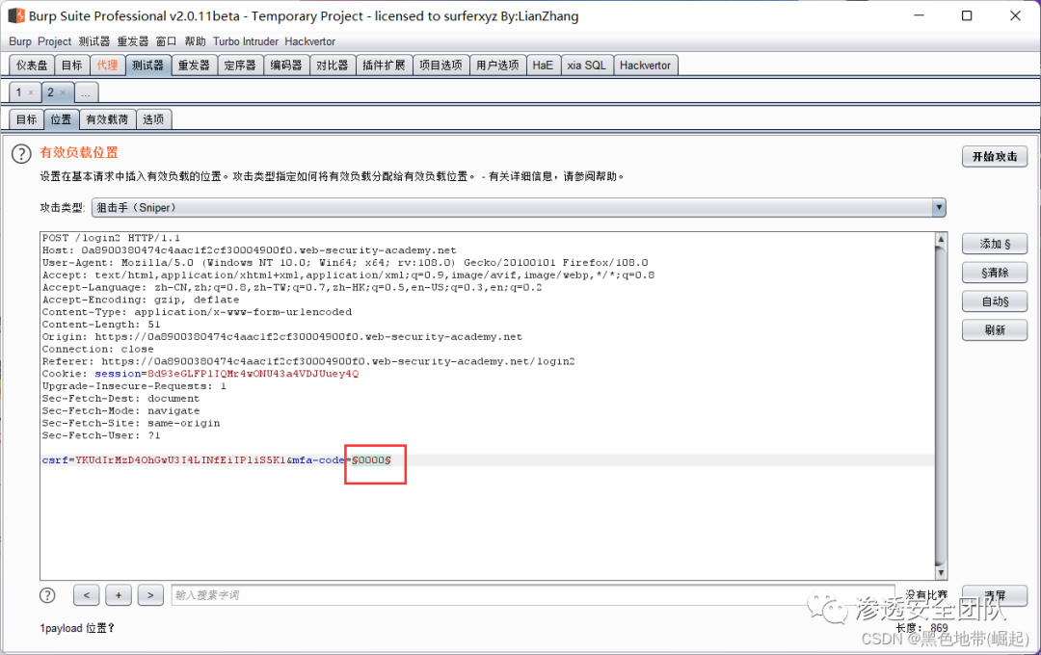Click the + button next to the search field
The image size is (1041, 655).
click(119, 595)
